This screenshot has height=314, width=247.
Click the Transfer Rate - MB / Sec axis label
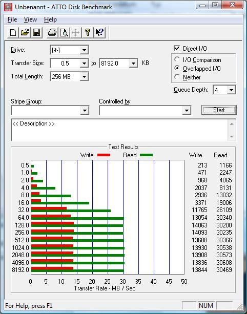(x=105, y=288)
